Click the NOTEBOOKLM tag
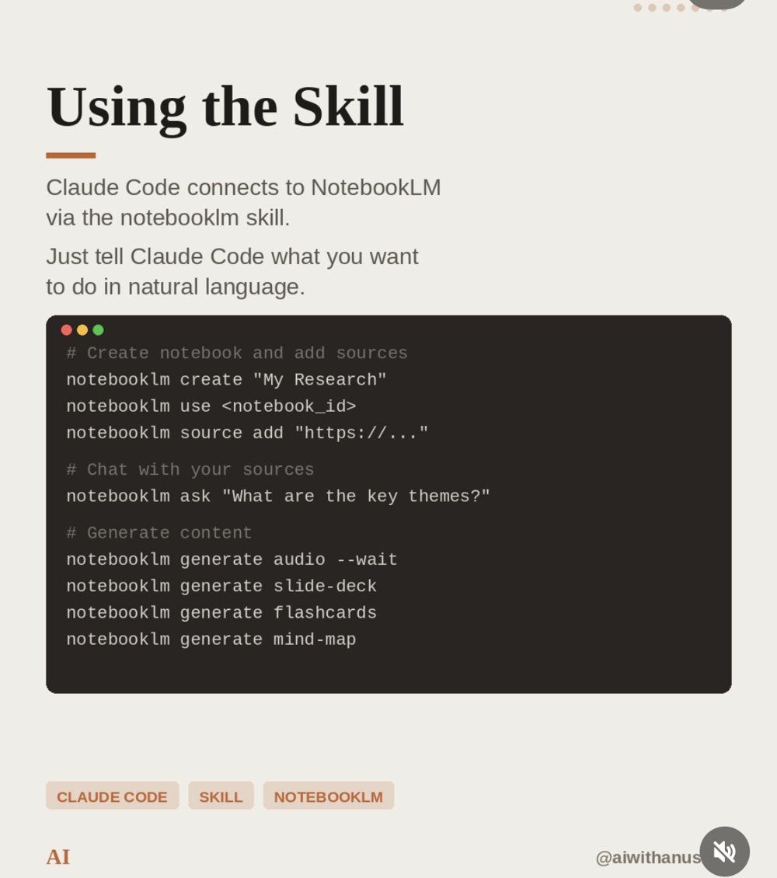777x878 pixels. click(328, 796)
